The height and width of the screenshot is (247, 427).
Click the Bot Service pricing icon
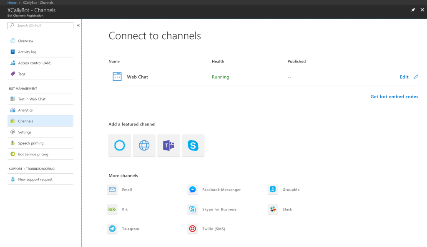coord(13,154)
